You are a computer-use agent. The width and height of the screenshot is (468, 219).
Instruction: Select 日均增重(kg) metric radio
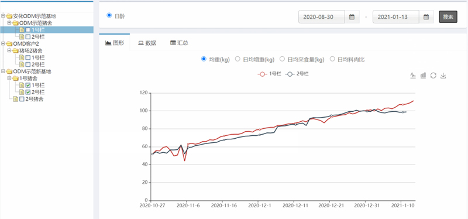coord(238,59)
